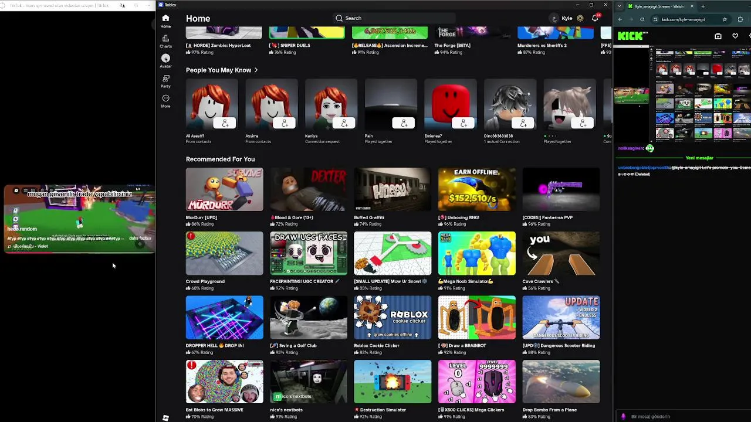Open More menu in Roblox sidebar
Viewport: 751px width, 422px height.
point(165,101)
